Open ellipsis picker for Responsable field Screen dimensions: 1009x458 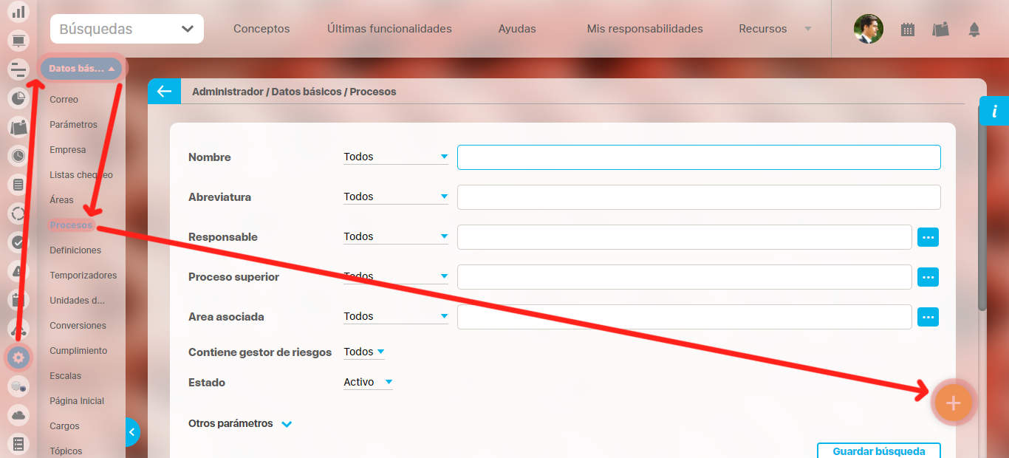928,237
